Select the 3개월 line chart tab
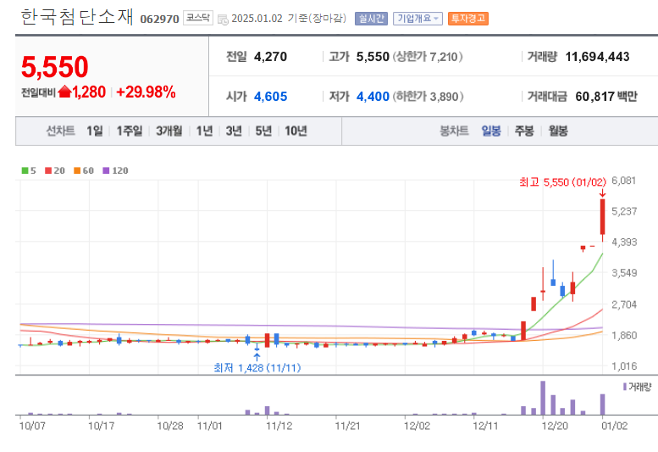The width and height of the screenshot is (658, 452). tap(169, 131)
